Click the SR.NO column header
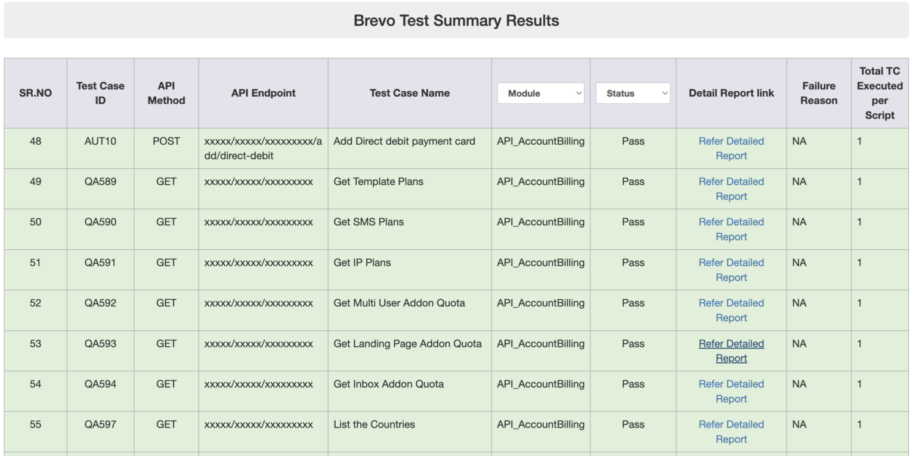916x456 pixels. (x=35, y=93)
